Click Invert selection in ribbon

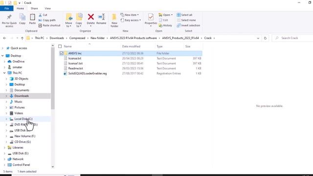point(188,25)
